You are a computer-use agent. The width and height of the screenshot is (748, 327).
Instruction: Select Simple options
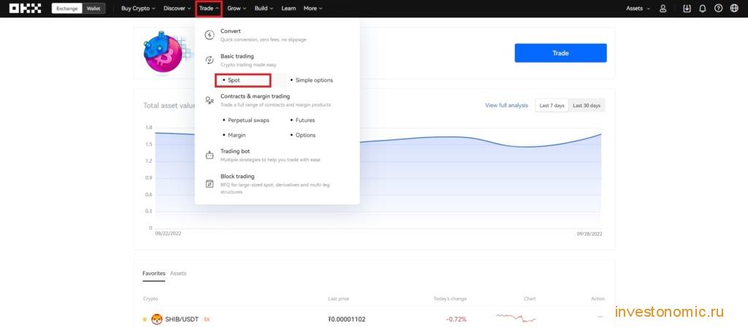click(314, 80)
